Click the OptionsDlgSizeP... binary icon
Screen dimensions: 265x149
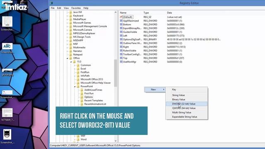point(121,39)
